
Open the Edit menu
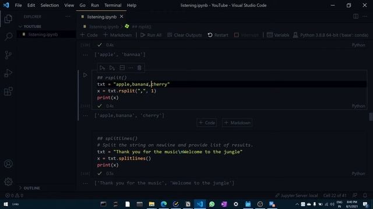[31, 5]
